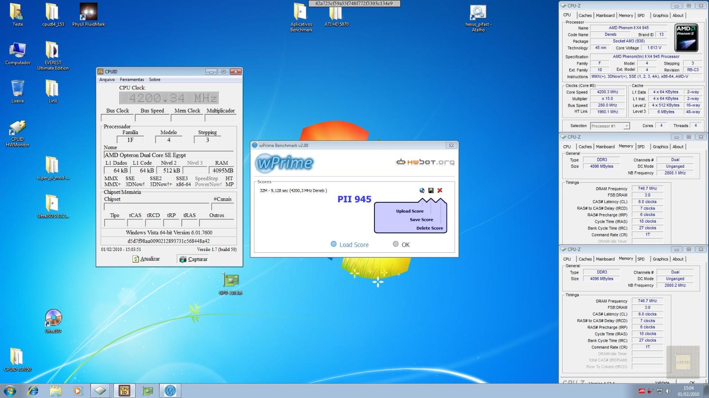Open the Computador desktop icon
This screenshot has height=398, width=709.
coord(17,54)
